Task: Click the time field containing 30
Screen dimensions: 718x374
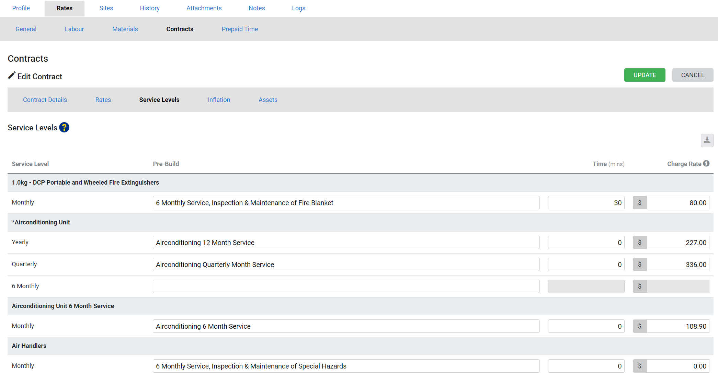Action: 586,203
